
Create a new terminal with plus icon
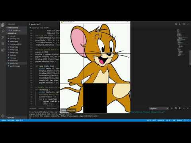172,108
